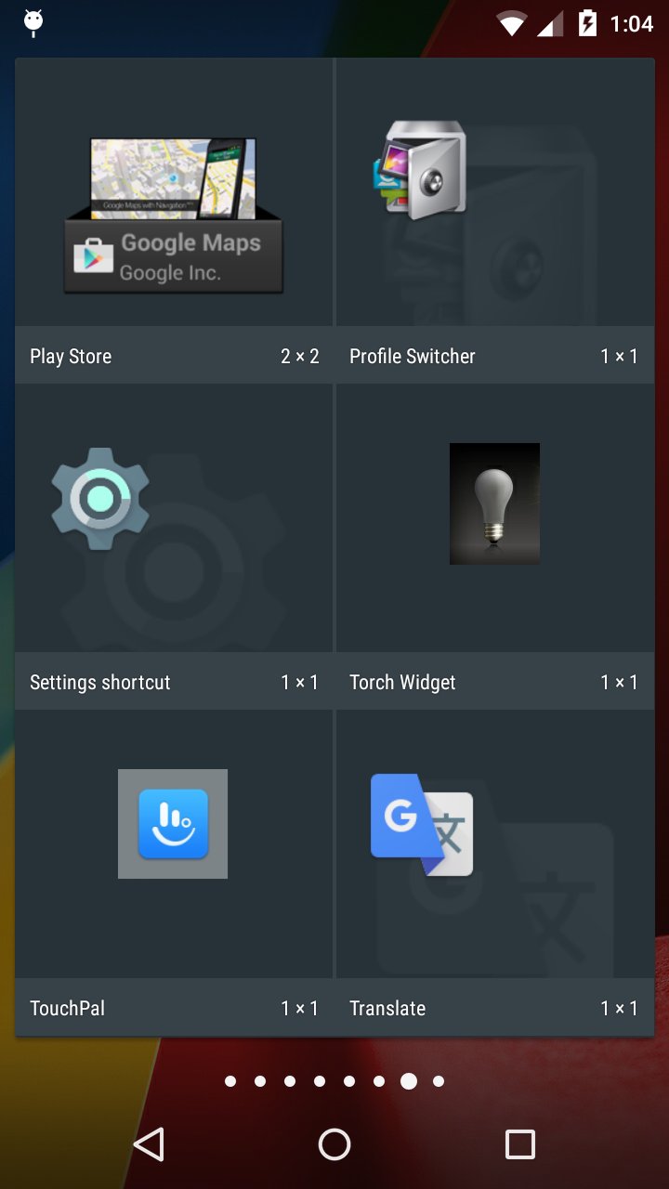Tap the 1:04 clock in status bar
669x1189 pixels.
pyautogui.click(x=632, y=24)
